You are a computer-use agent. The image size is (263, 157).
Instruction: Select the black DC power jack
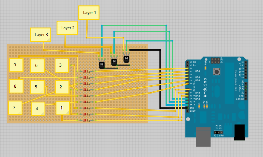[x=240, y=132]
